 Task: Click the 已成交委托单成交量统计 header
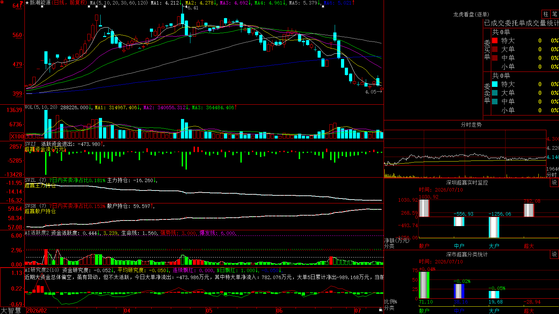521,23
